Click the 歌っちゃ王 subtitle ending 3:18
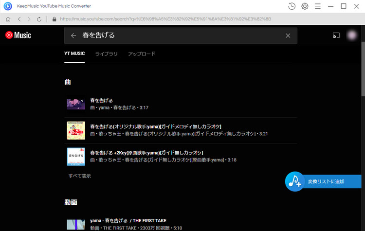Image resolution: width=365 pixels, height=231 pixels. [x=163, y=160]
